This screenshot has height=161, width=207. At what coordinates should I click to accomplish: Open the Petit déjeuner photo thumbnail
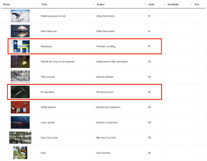(x=20, y=31)
